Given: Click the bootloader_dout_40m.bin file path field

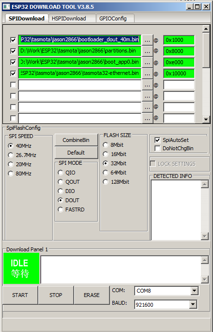Looking at the screenshot, I should (80, 40).
